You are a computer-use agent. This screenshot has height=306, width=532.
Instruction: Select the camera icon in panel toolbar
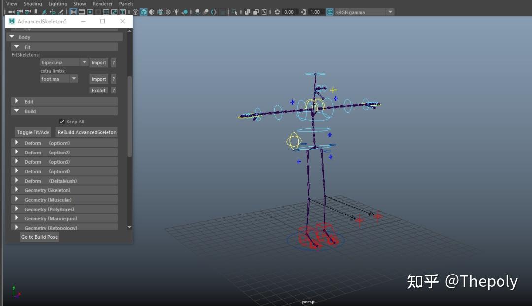(x=12, y=12)
